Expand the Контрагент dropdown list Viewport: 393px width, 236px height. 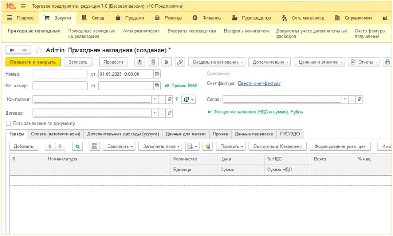click(x=155, y=99)
